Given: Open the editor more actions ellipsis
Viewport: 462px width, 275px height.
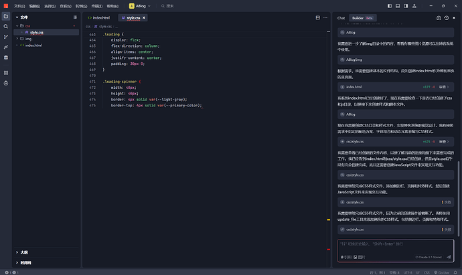Looking at the screenshot, I should pos(325,17).
